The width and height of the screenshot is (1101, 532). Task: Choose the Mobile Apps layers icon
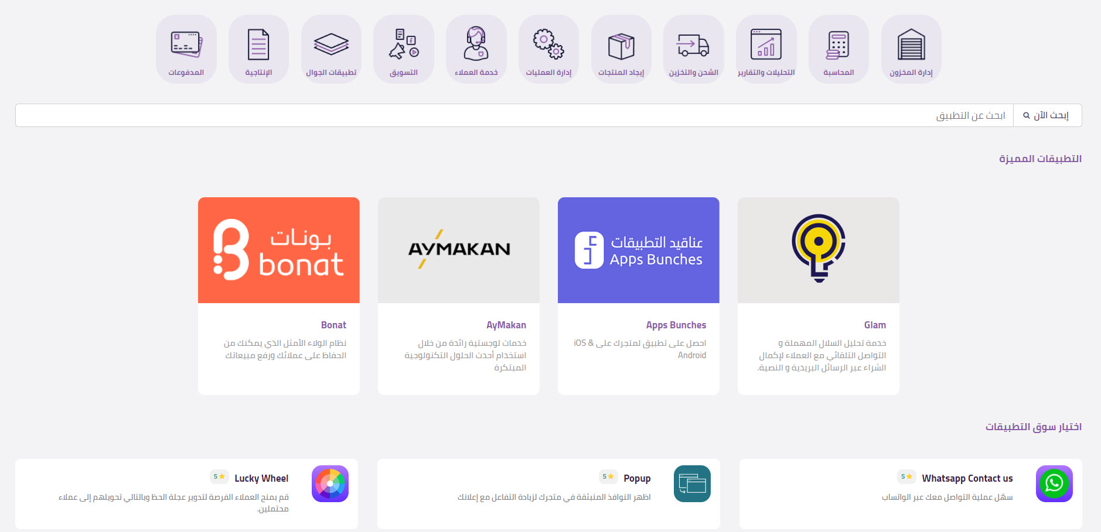[x=331, y=44]
